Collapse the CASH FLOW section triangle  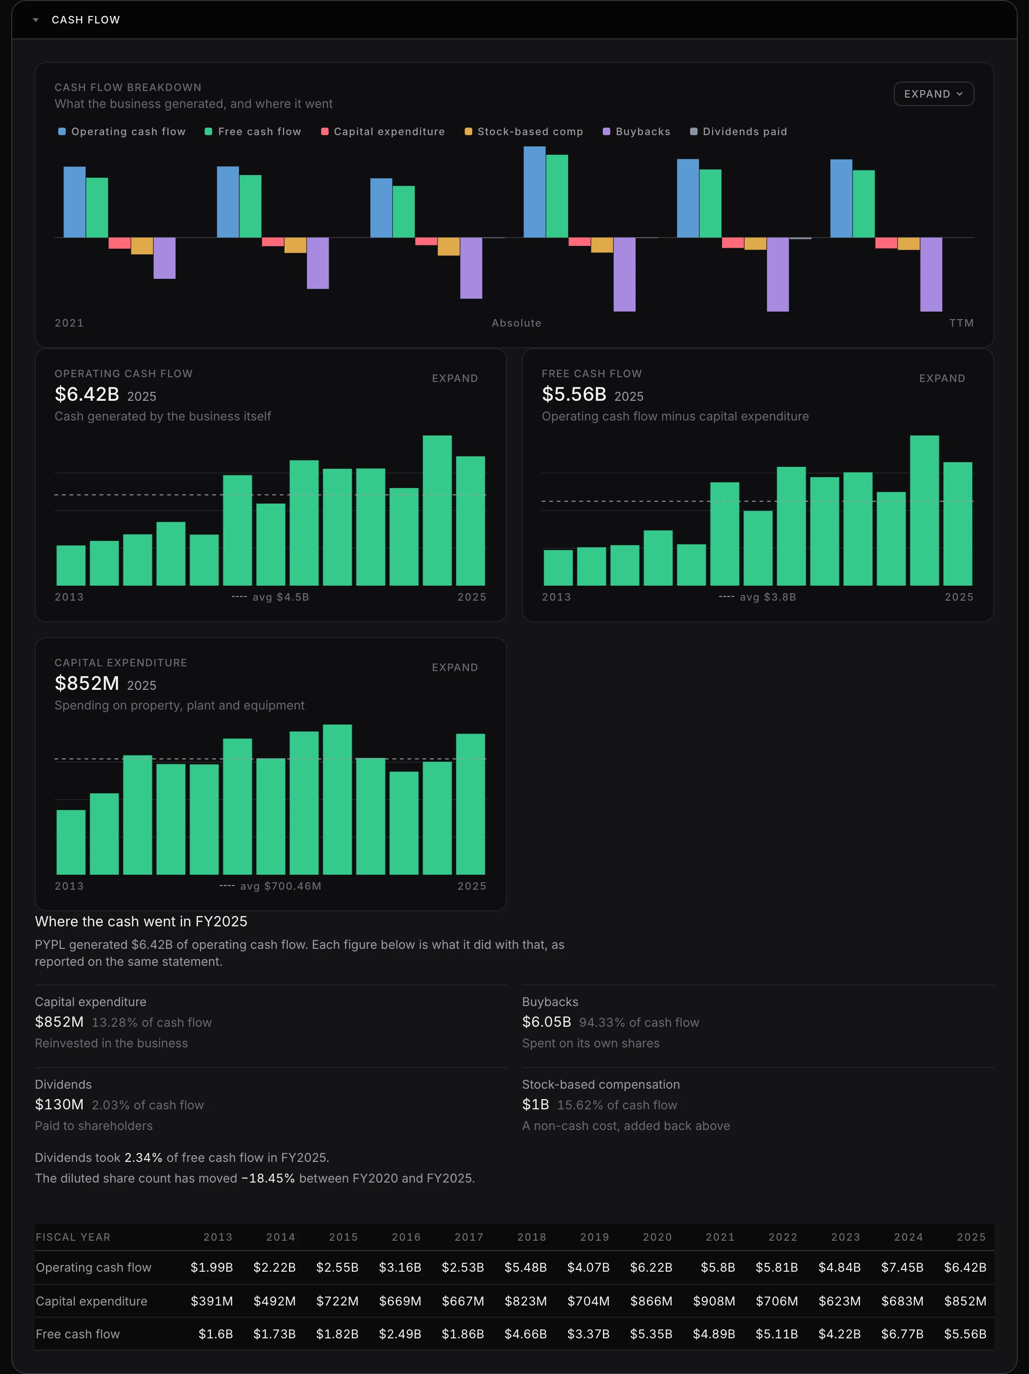pos(35,20)
